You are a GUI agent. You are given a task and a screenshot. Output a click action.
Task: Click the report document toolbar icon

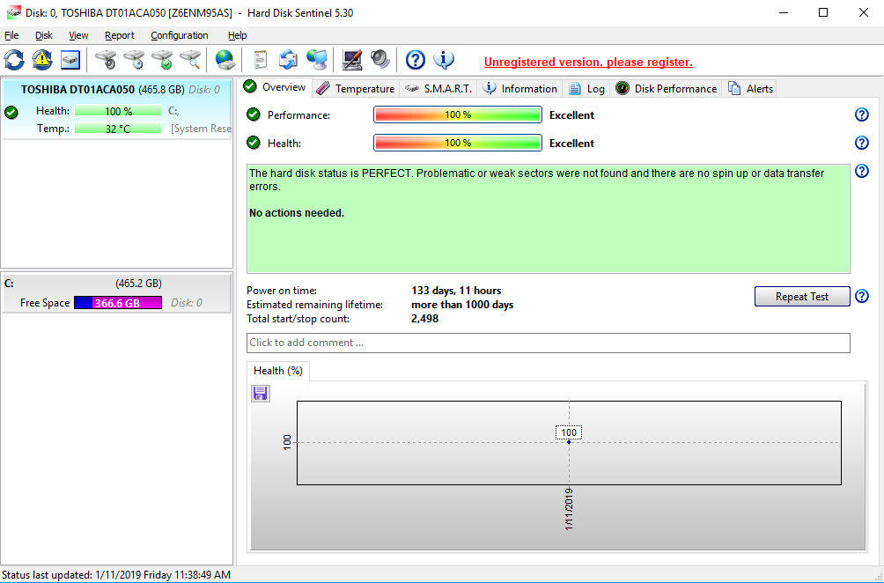260,60
